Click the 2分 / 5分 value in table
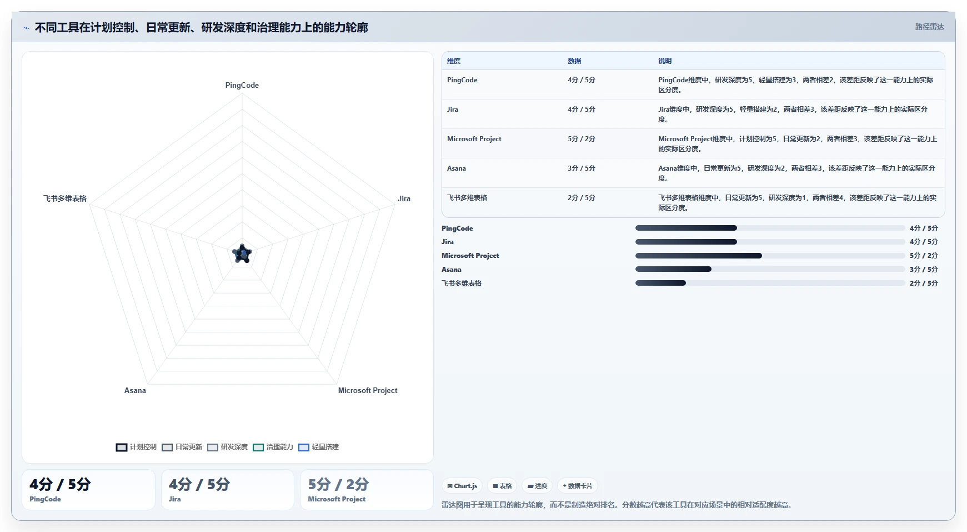This screenshot has width=967, height=532. coord(582,198)
